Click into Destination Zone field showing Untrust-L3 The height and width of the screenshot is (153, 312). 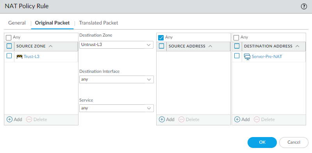[116, 45]
